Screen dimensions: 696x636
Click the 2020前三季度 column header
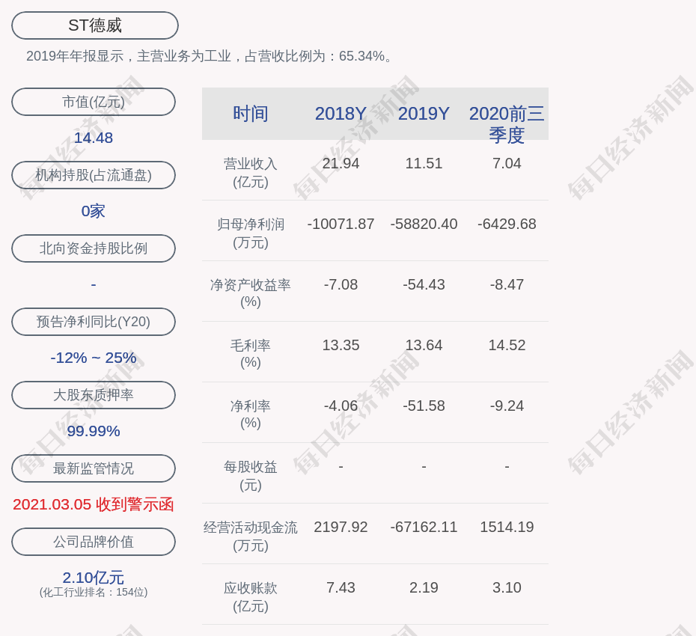(x=507, y=124)
